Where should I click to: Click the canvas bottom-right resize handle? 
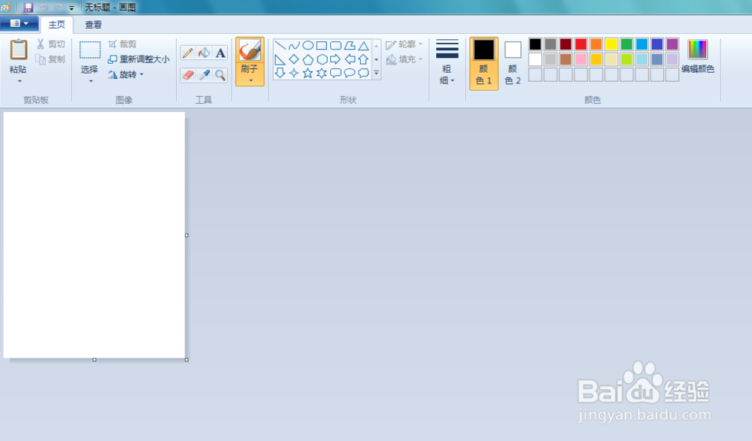[186, 360]
